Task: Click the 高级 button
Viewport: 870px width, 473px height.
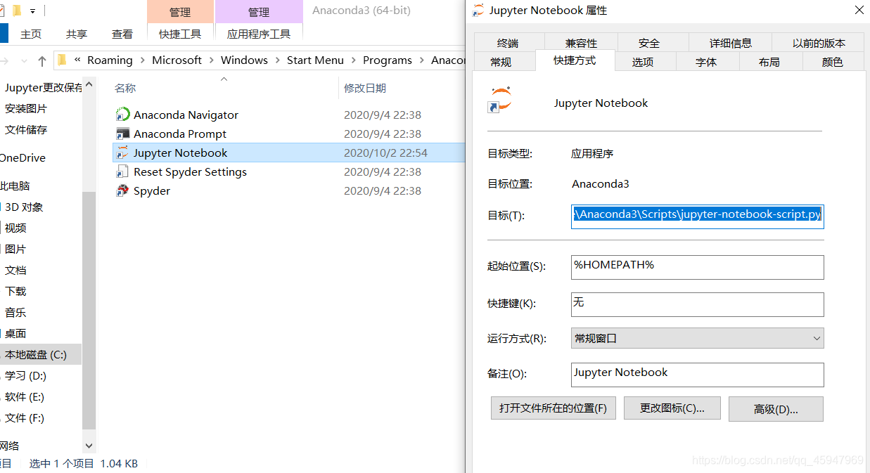Action: (776, 409)
